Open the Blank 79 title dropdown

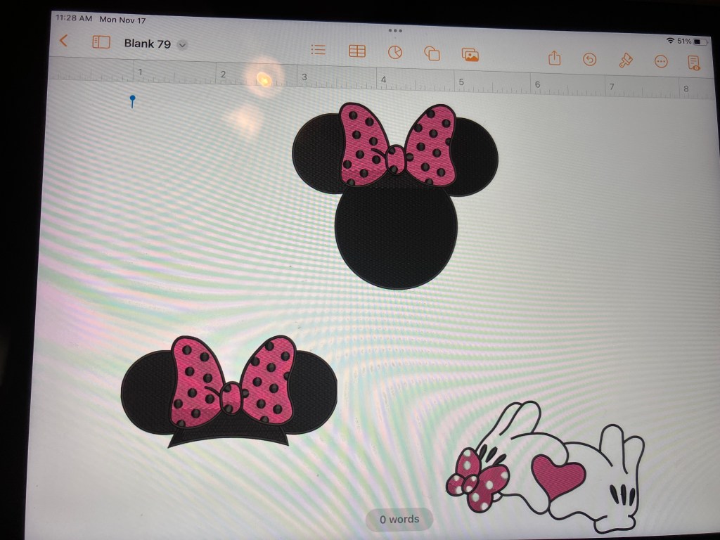(x=182, y=45)
